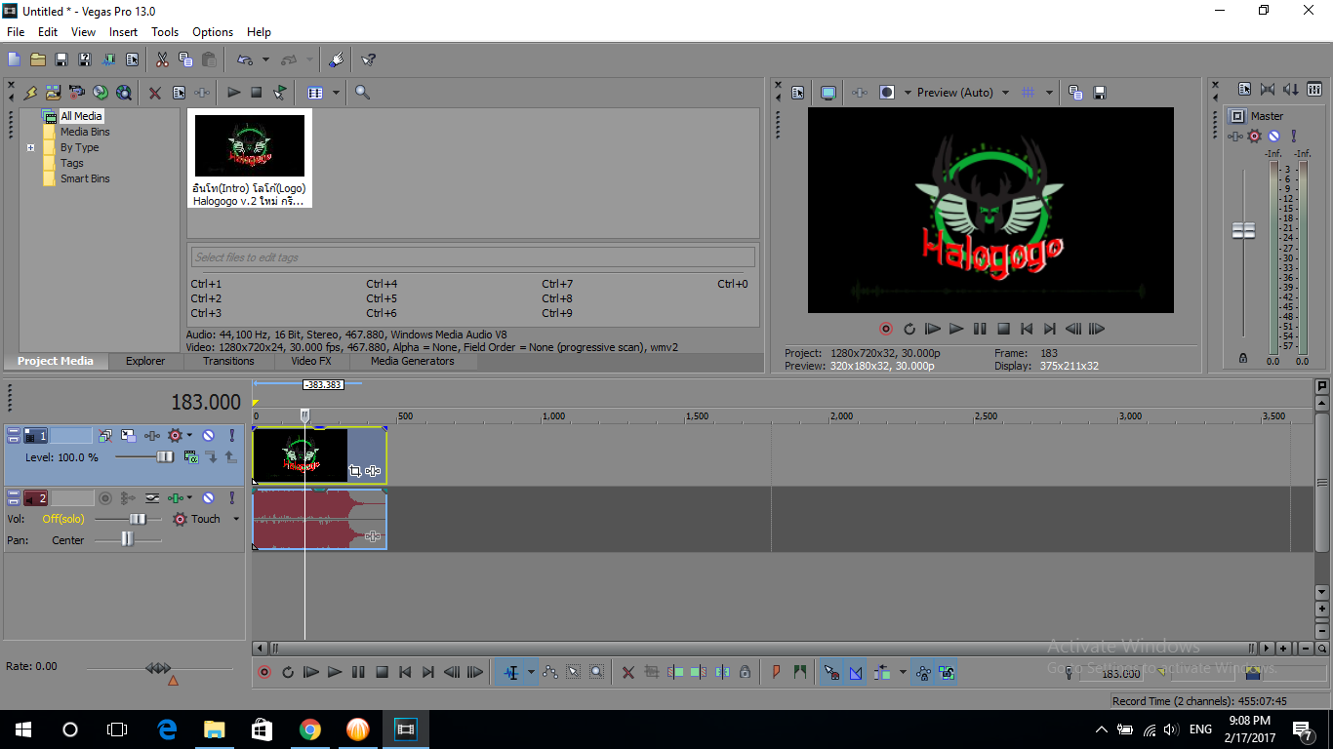Open Normal Edit tool dropdown arrow
1333x749 pixels.
tap(531, 672)
